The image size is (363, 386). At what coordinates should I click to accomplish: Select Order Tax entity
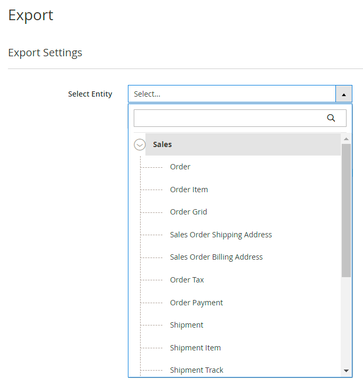(x=187, y=280)
